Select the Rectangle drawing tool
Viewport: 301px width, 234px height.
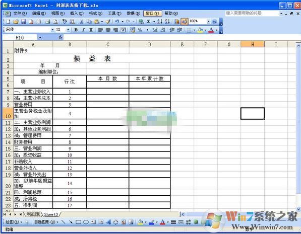pyautogui.click(x=78, y=222)
